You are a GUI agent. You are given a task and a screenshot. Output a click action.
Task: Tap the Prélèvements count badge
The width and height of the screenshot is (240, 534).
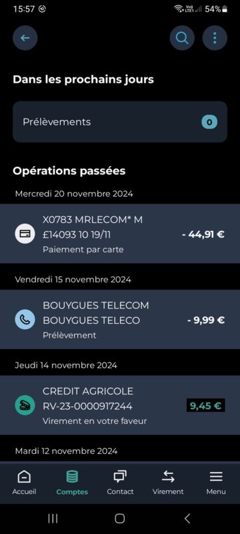(x=209, y=122)
